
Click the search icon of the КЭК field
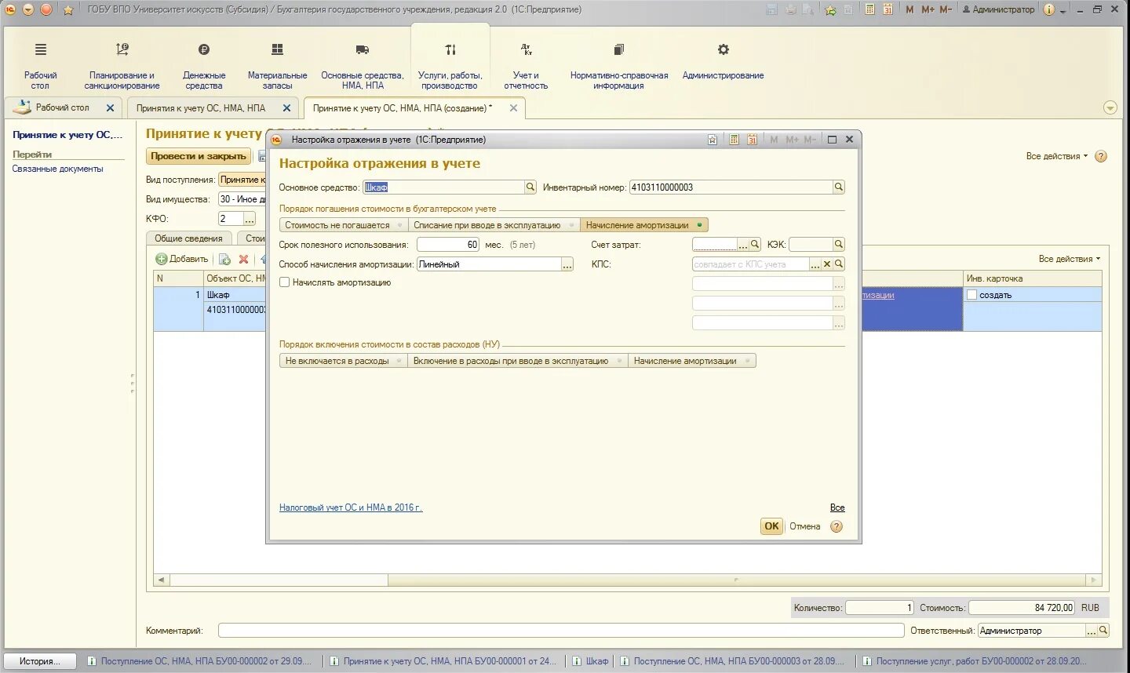pyautogui.click(x=839, y=245)
